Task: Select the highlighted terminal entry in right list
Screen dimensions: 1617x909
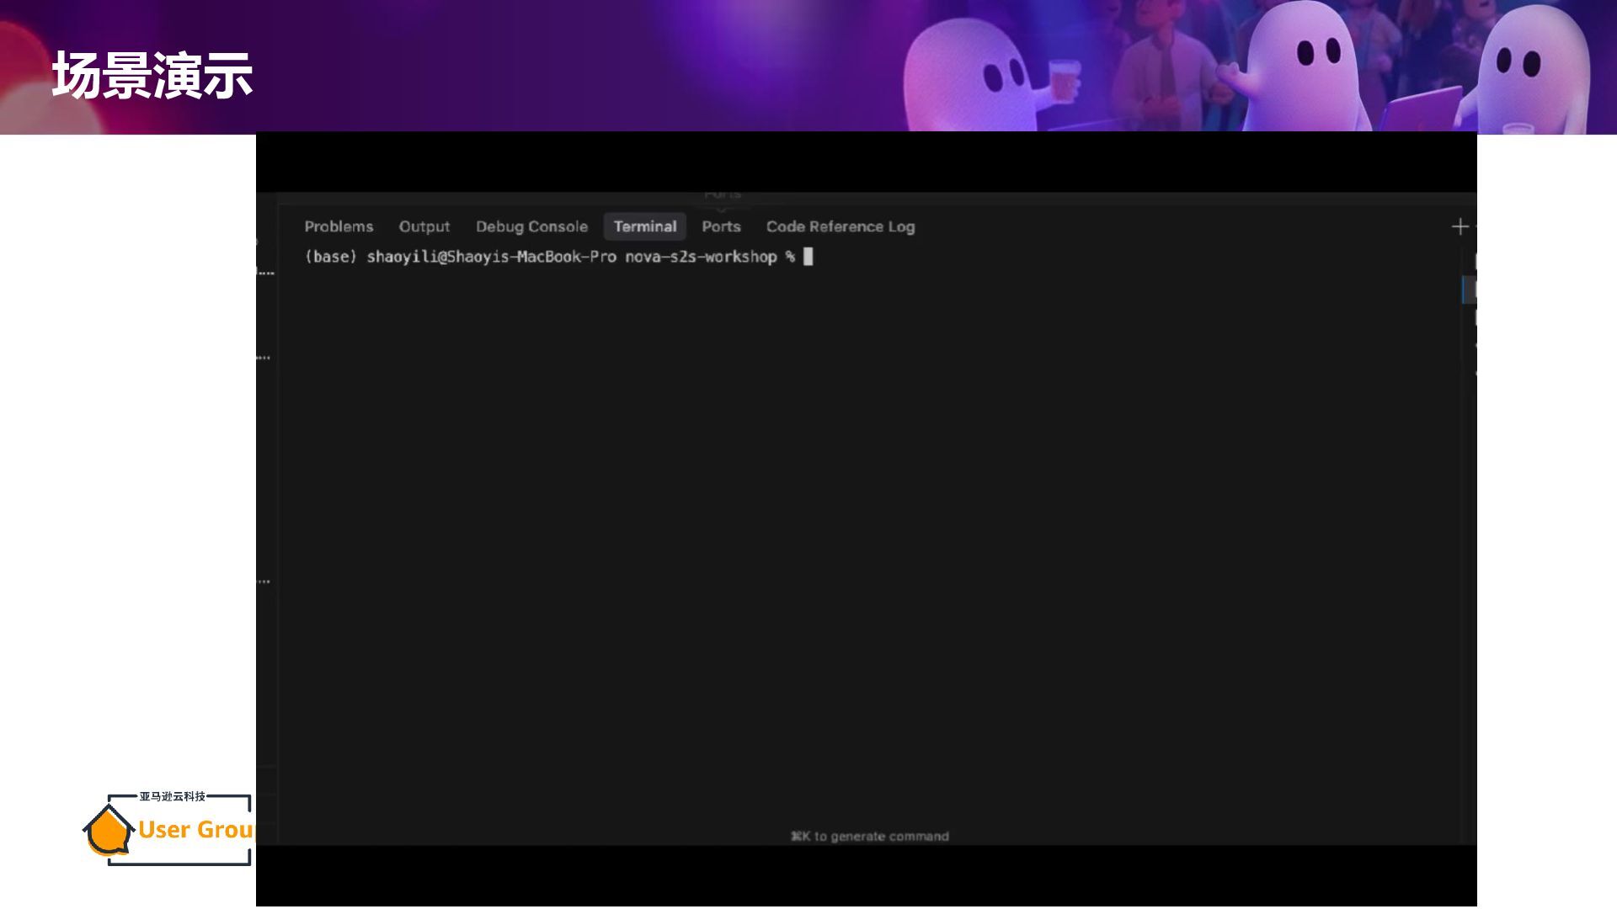Action: tap(1470, 290)
